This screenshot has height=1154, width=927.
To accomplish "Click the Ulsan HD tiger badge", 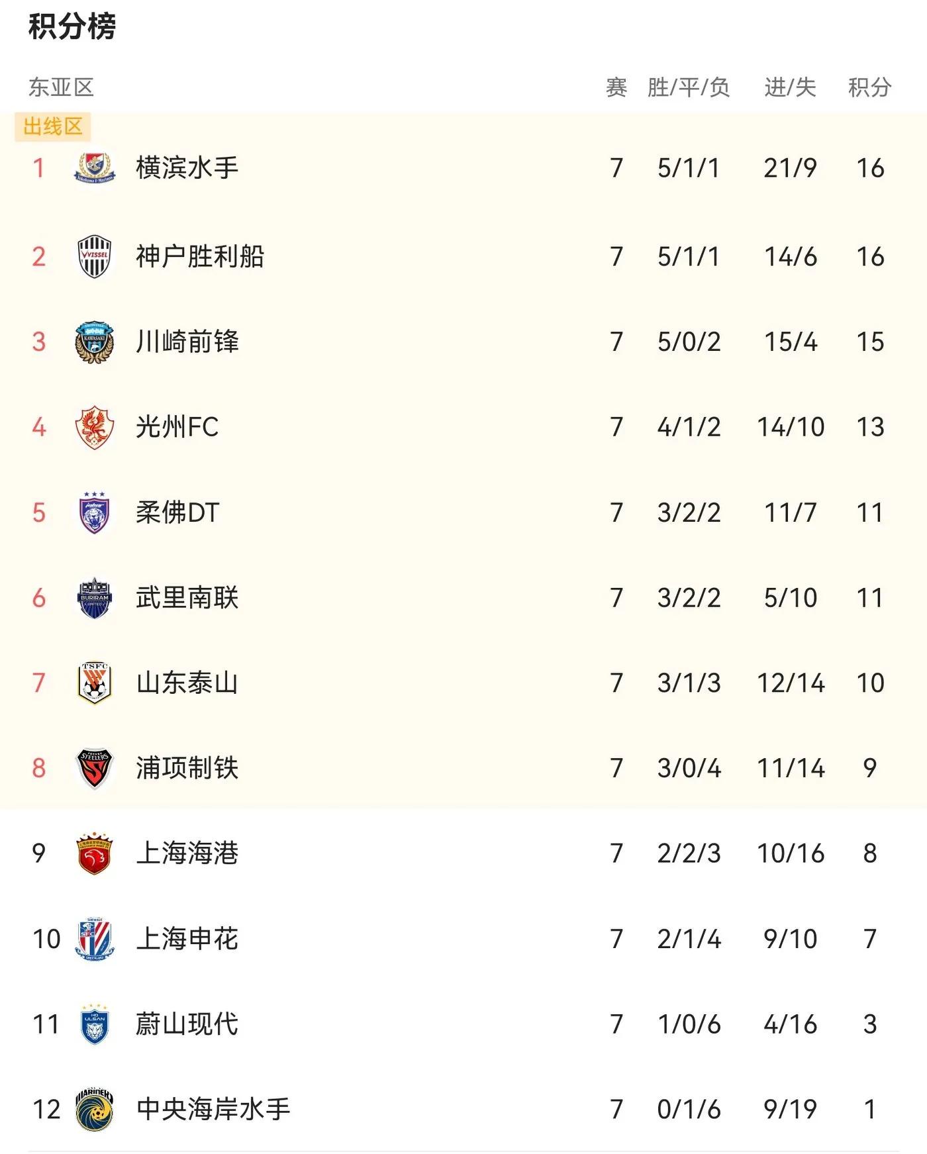I will [95, 1024].
